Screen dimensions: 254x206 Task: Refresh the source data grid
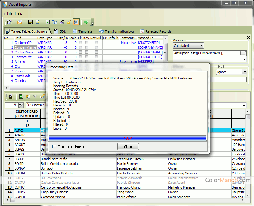click(x=21, y=97)
